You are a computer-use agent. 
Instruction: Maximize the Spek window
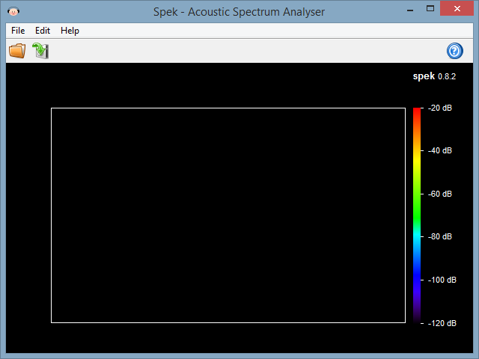(x=432, y=12)
